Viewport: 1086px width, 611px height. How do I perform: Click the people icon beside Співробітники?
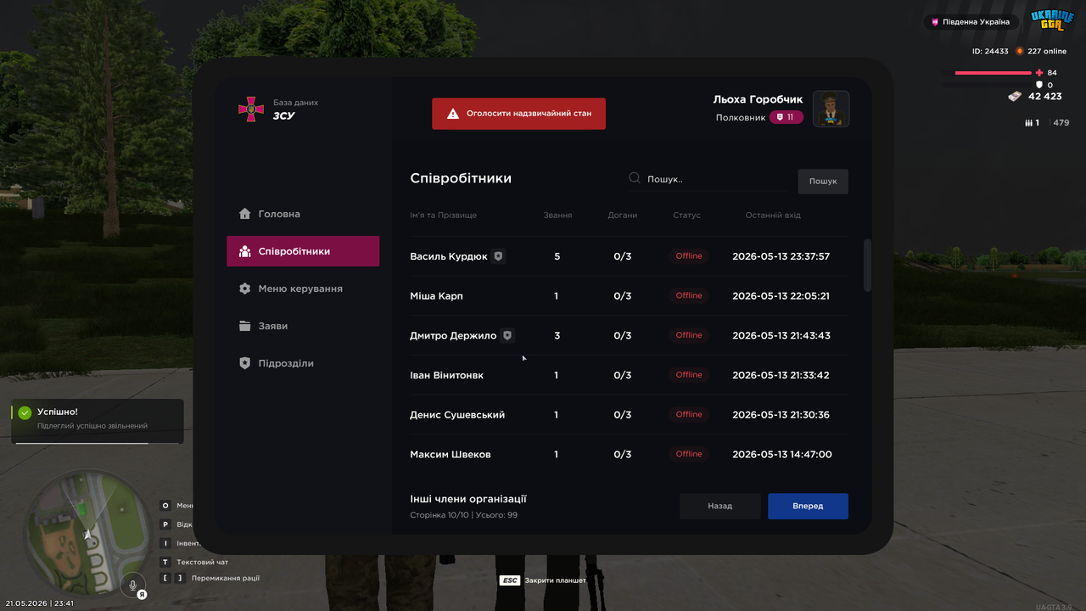(245, 251)
